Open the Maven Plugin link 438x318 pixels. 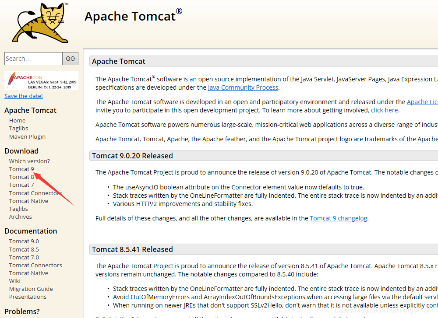pos(27,136)
